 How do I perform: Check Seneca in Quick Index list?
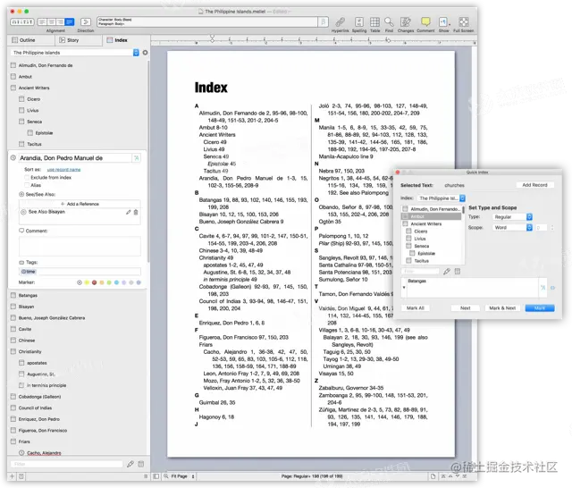tap(409, 246)
